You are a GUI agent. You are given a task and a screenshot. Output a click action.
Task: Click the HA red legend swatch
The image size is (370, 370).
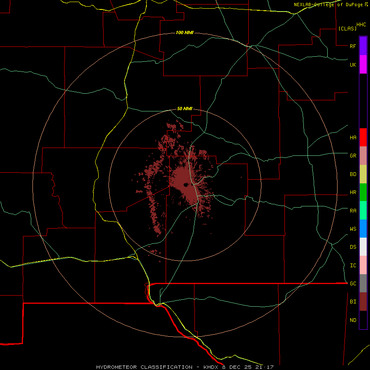363,137
